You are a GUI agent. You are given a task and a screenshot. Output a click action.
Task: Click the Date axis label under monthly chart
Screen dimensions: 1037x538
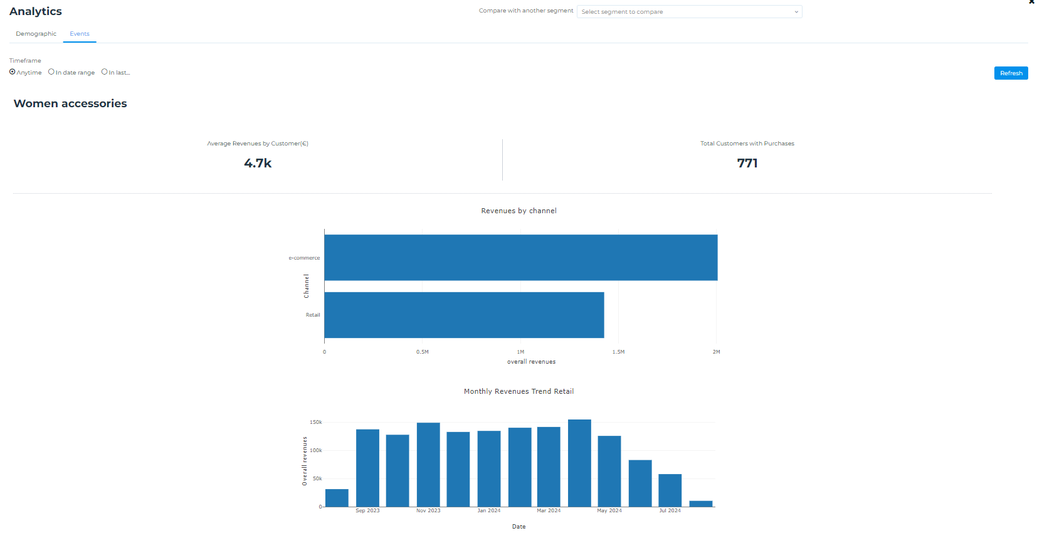point(518,527)
